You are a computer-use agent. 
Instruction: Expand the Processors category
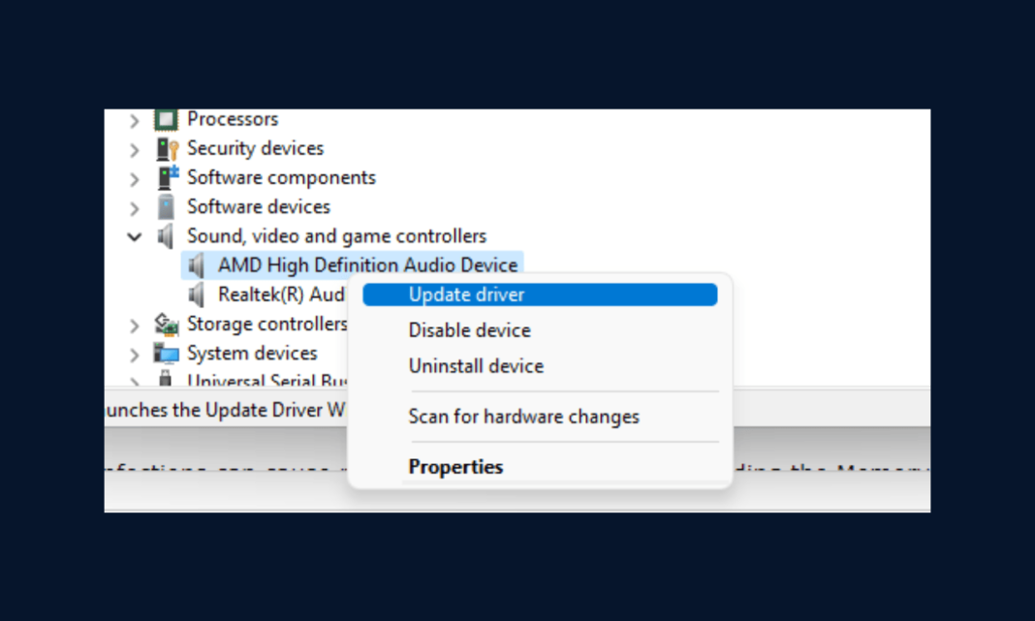pos(135,121)
